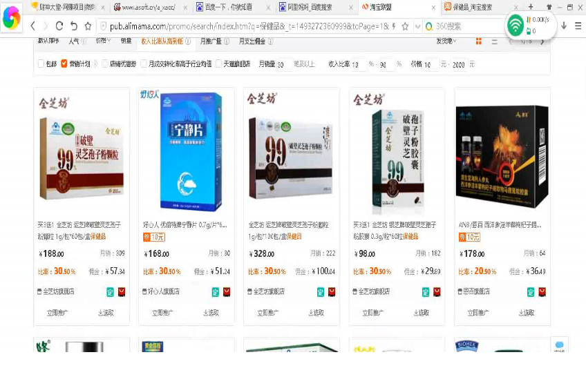Uncheck the 营销计划 checkbox
The height and width of the screenshot is (368, 586).
click(x=64, y=64)
